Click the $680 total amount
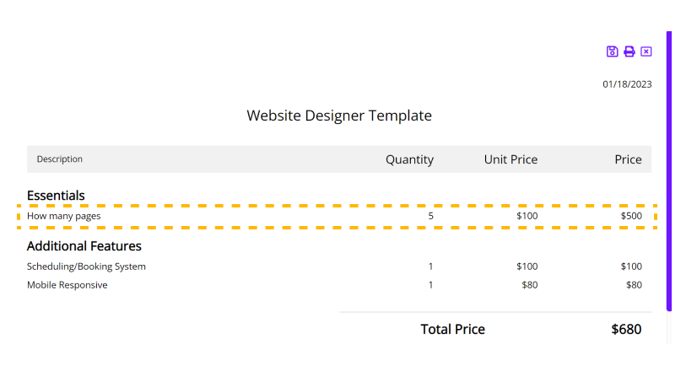Screen dimensions: 697x366 point(626,329)
